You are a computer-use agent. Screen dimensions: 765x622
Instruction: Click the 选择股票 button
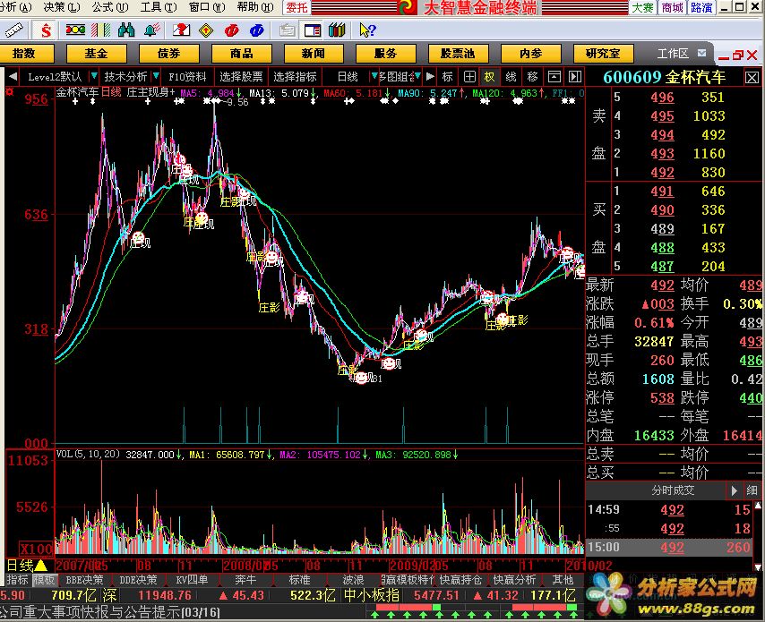pyautogui.click(x=241, y=77)
